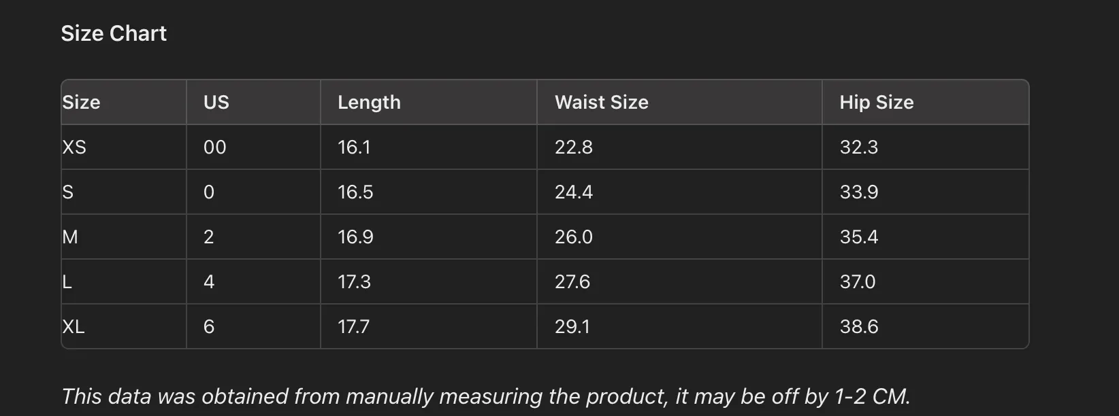This screenshot has width=1119, height=416.
Task: Click the manual measurement disclaimer text
Action: [486, 396]
